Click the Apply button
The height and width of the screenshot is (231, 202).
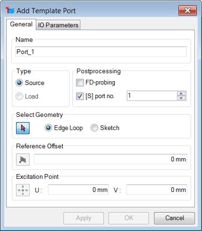click(x=84, y=218)
